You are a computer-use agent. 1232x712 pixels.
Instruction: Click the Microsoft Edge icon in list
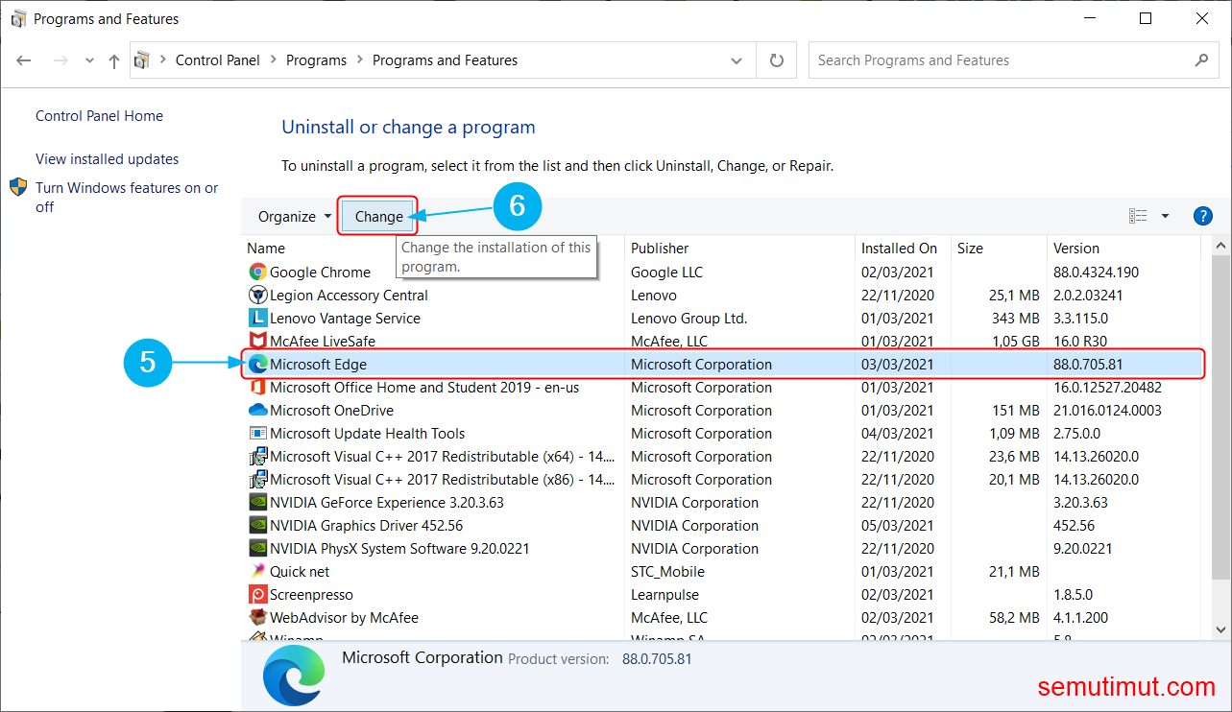pos(257,365)
